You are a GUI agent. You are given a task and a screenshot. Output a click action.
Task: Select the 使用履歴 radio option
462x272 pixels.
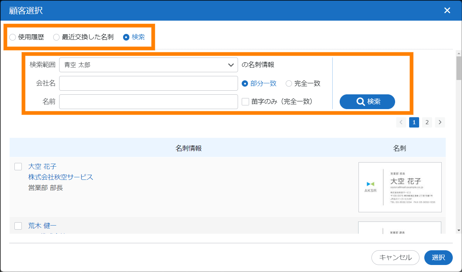[13, 37]
